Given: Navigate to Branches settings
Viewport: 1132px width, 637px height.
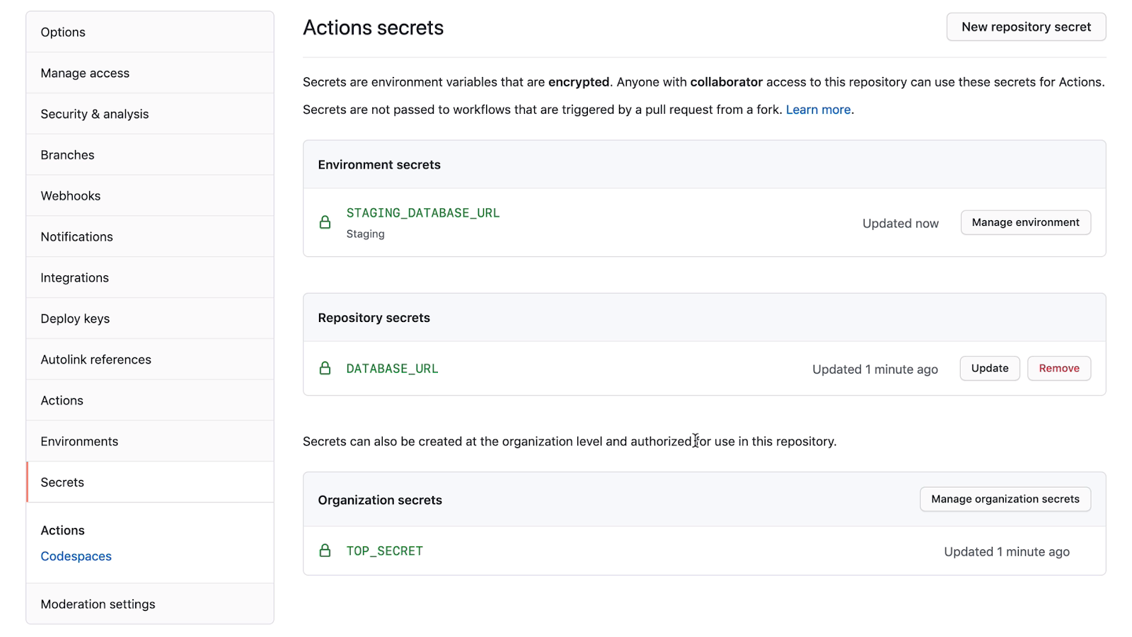Looking at the screenshot, I should [67, 154].
